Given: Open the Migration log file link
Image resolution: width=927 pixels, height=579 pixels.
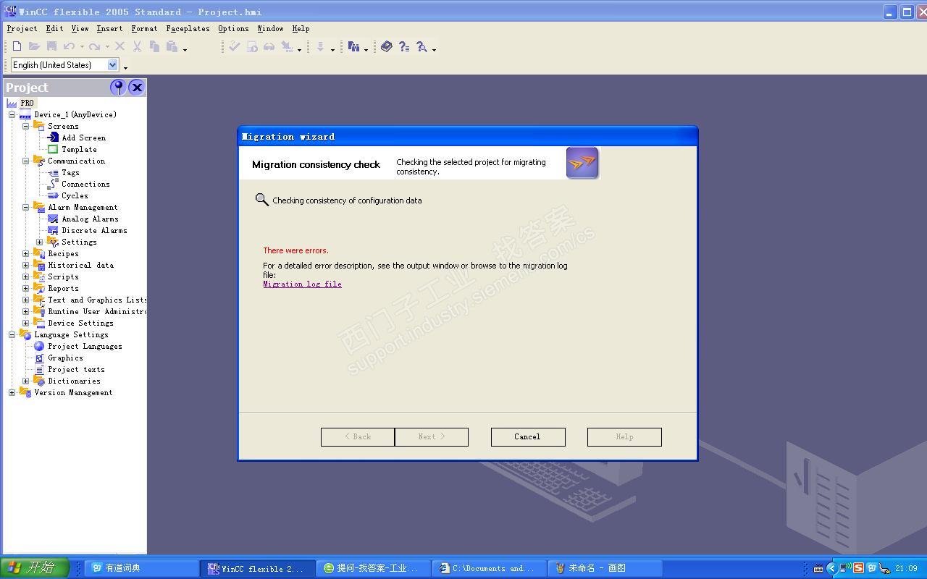Looking at the screenshot, I should pos(302,284).
